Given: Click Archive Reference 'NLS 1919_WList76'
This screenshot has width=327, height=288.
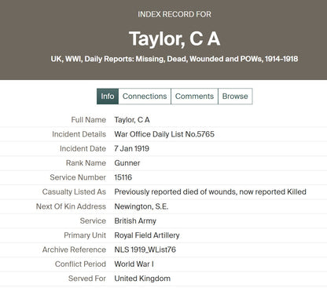Looking at the screenshot, I should point(145,250).
